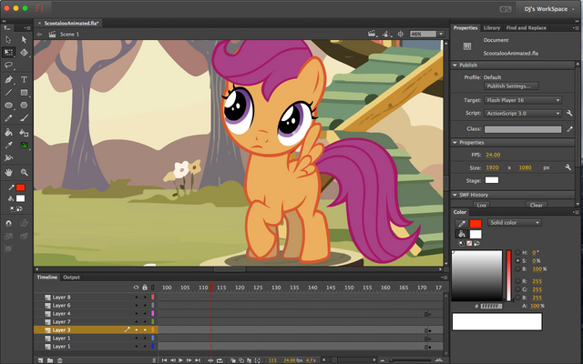Switch to the Library tab
Viewport: 583px width, 364px height.
492,28
